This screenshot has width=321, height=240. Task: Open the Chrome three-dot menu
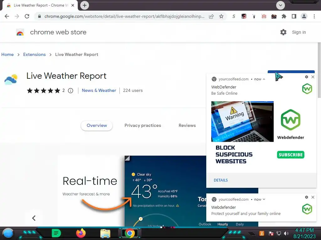(x=314, y=16)
